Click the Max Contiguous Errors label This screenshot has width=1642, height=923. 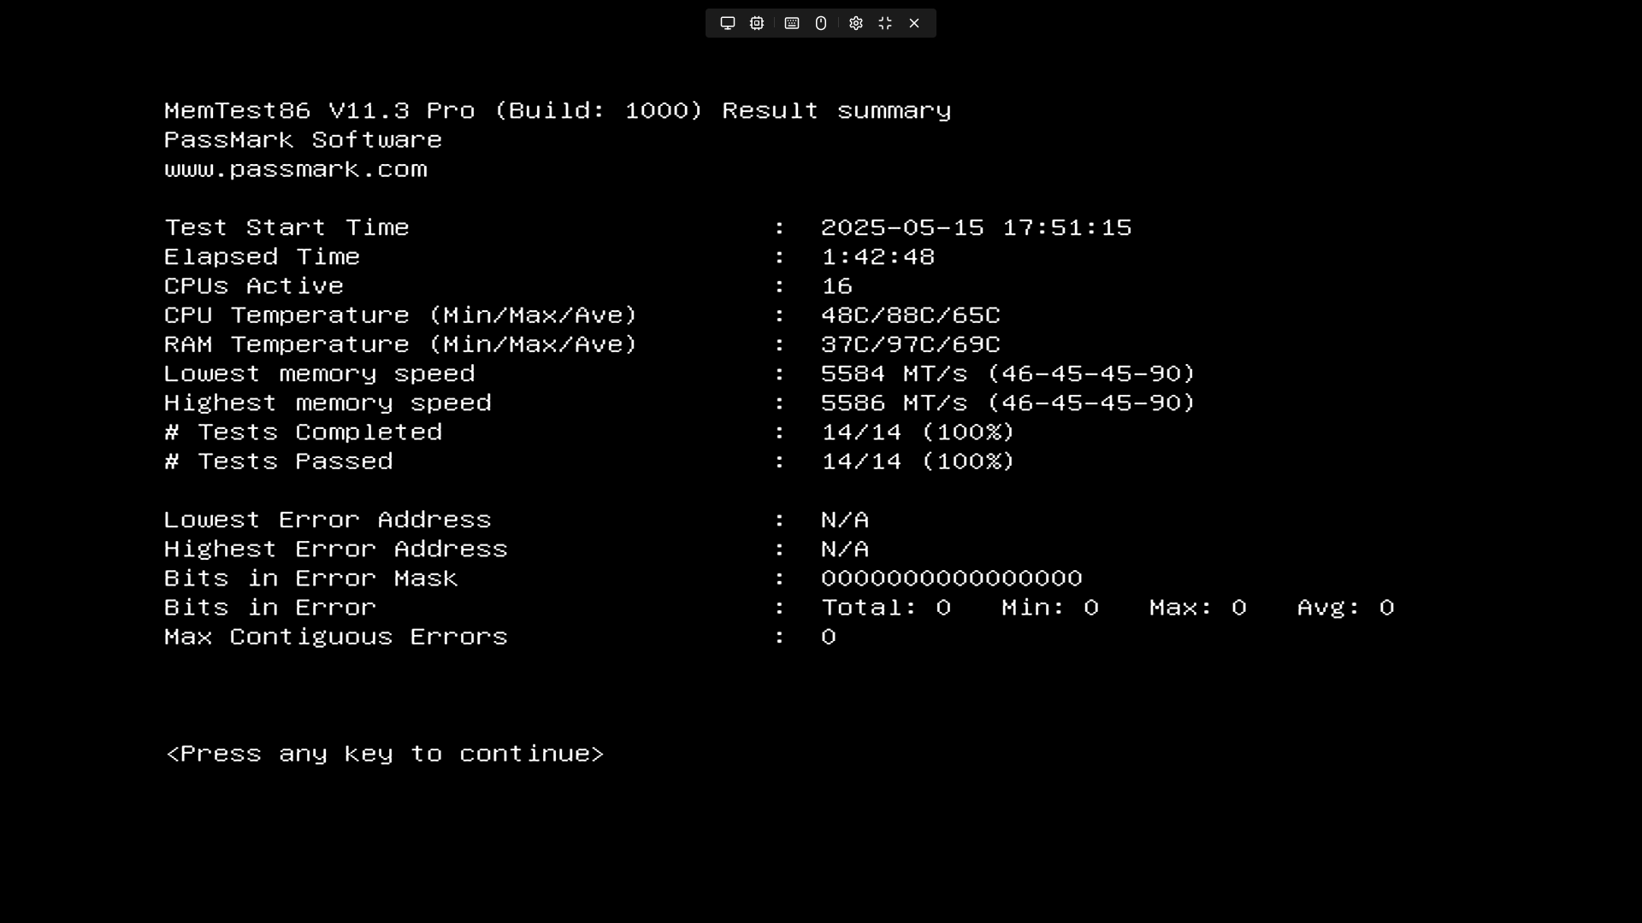(336, 637)
